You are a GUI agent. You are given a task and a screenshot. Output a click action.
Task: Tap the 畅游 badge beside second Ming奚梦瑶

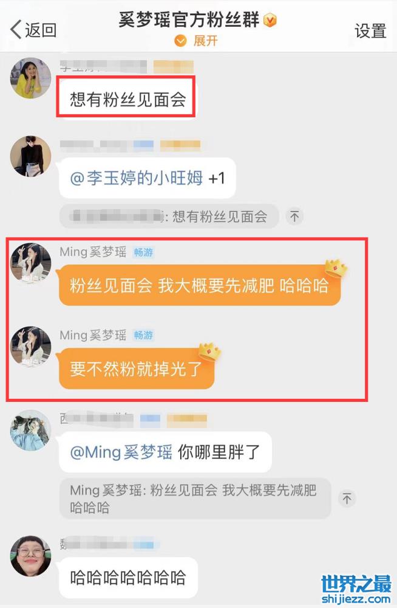point(143,336)
